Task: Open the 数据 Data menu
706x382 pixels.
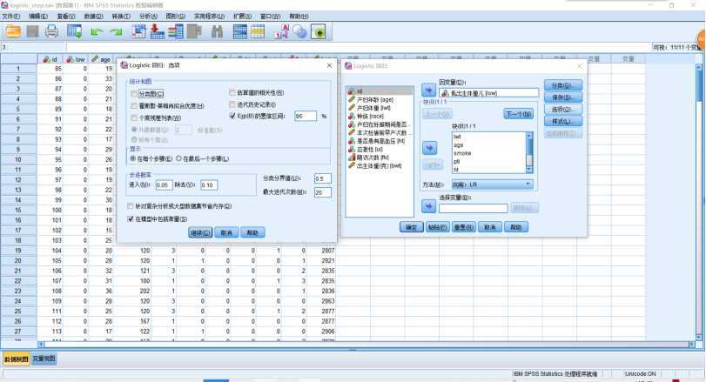Action: click(x=93, y=17)
